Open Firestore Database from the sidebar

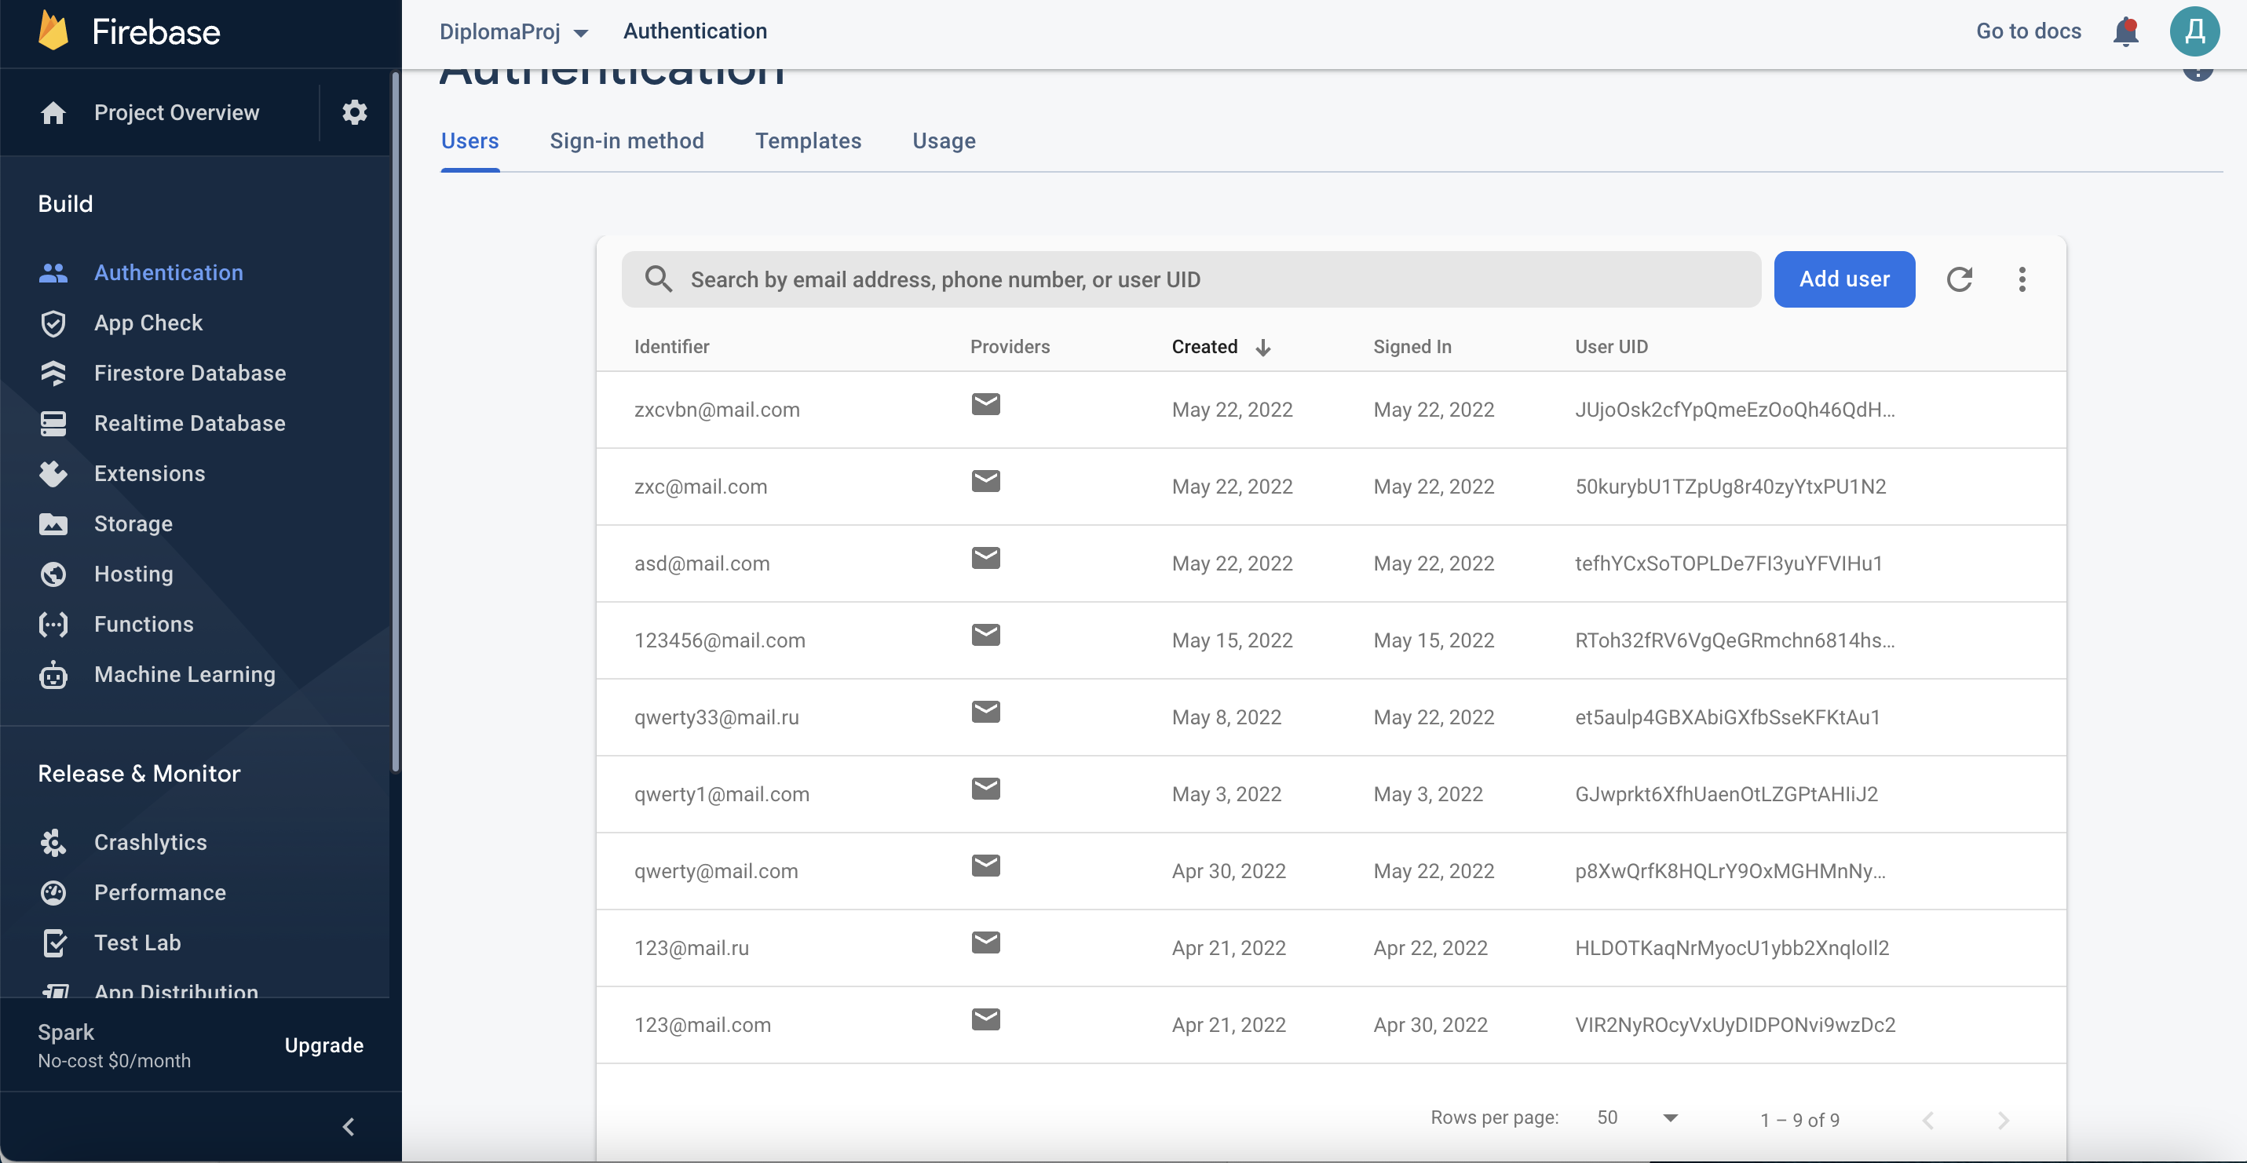[189, 373]
